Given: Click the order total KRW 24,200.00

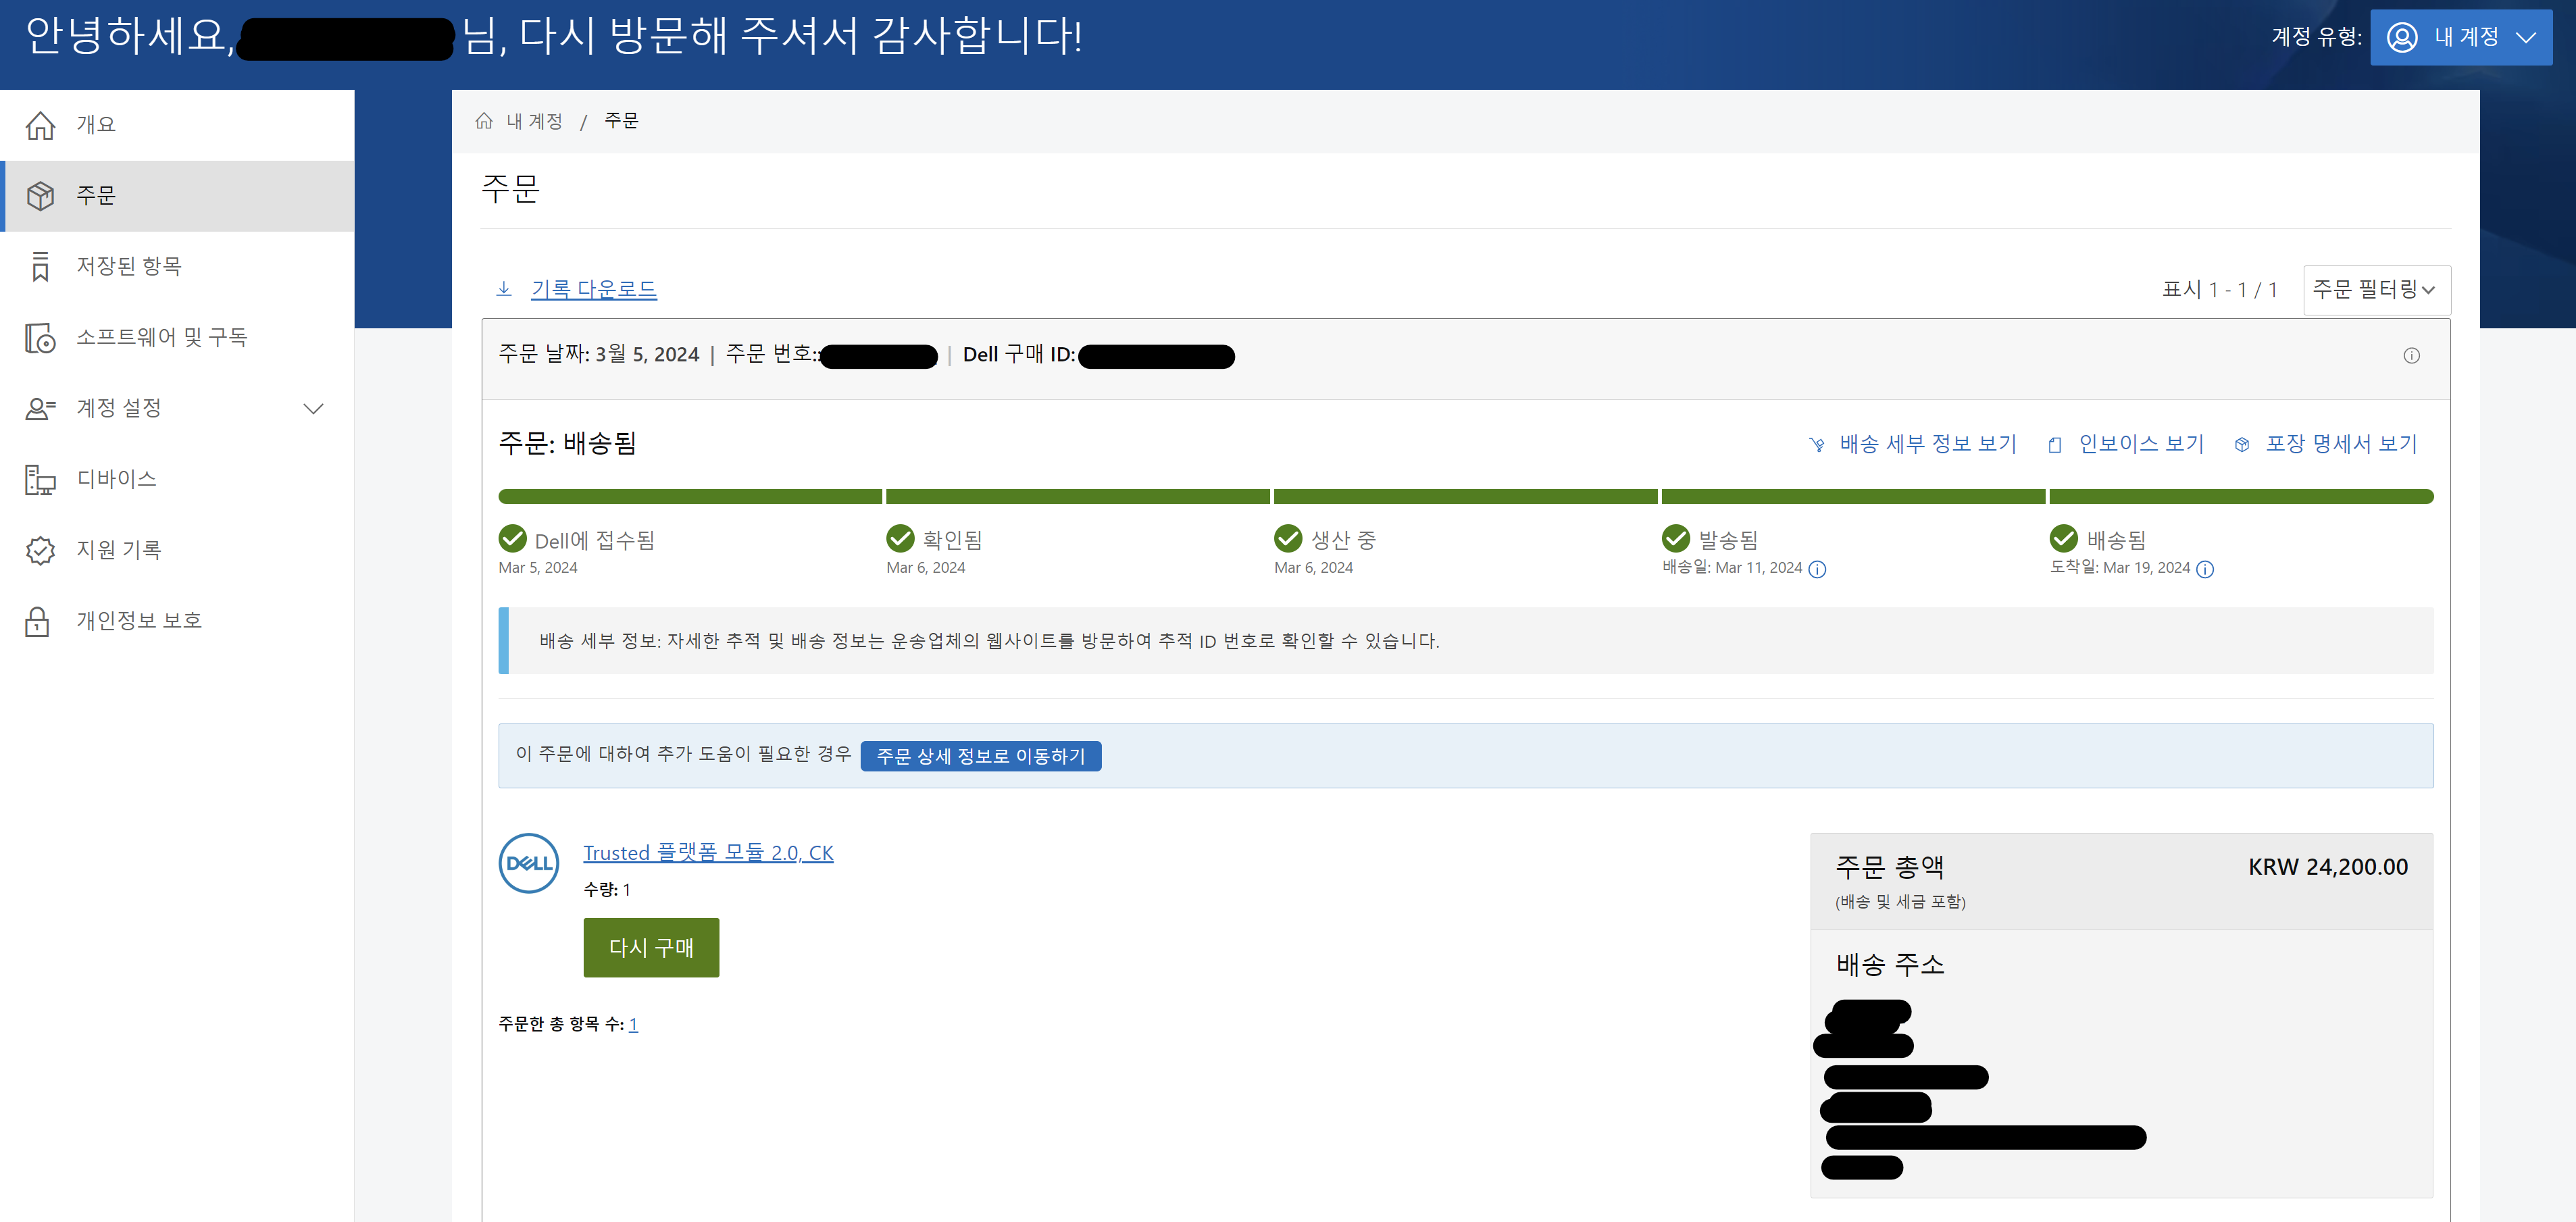Looking at the screenshot, I should pyautogui.click(x=2328, y=867).
